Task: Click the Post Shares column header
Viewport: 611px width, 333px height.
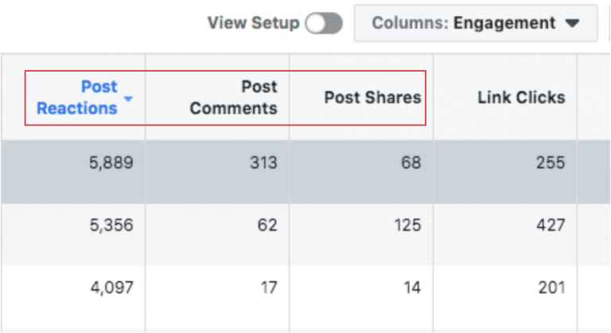Action: (372, 98)
